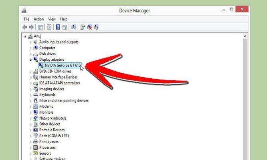Click the Anuj computer root icon

[x=30, y=36]
